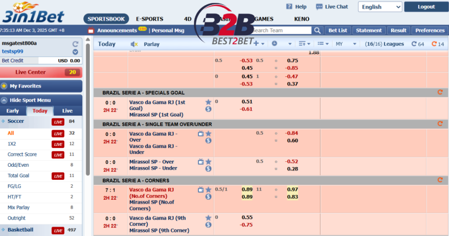
Task: Switch to the Today tab
Action: 40,111
